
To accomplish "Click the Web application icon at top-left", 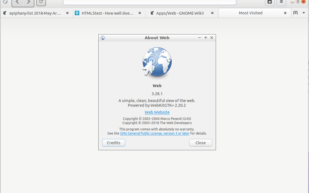I will (5, 2).
